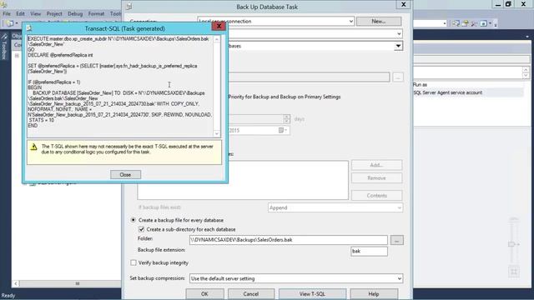Click Cancel in Back Up Database Task
Screen dimensions: 534x300
(251, 294)
